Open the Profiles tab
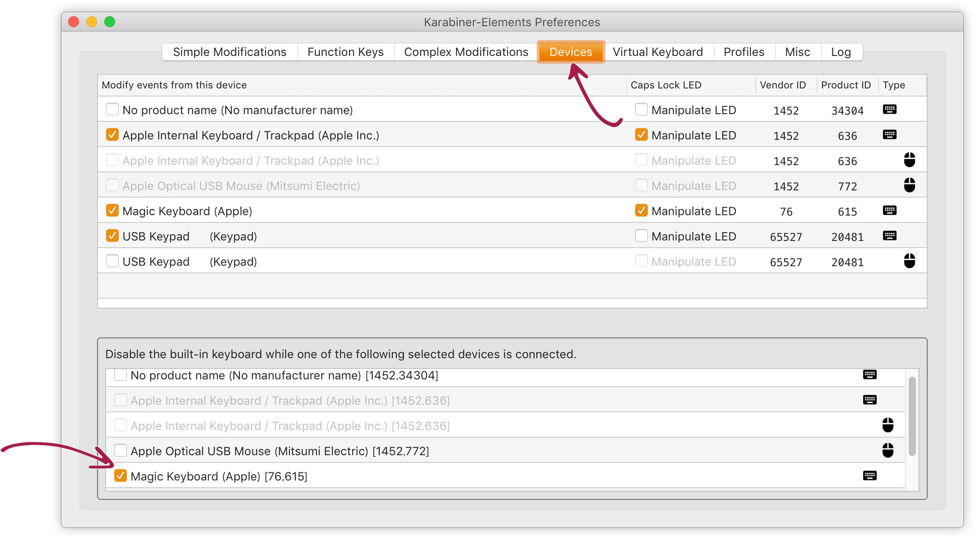Viewport: 976px width, 540px height. tap(744, 52)
